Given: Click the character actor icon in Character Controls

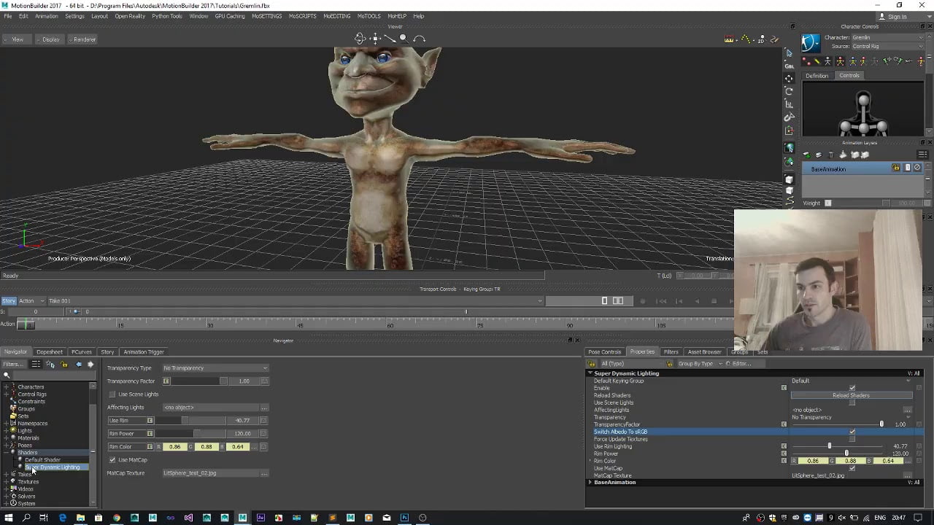Looking at the screenshot, I should 810,42.
